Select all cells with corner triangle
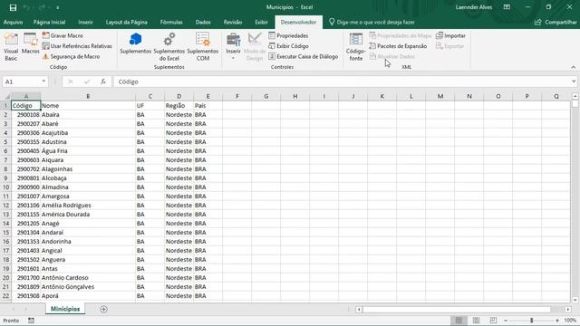Viewport: 580px width, 326px height. pos(6,96)
